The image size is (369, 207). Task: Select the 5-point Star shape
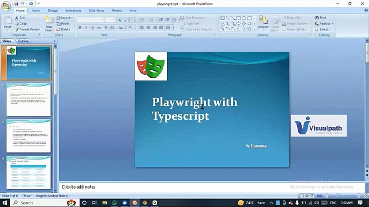pyautogui.click(x=249, y=29)
